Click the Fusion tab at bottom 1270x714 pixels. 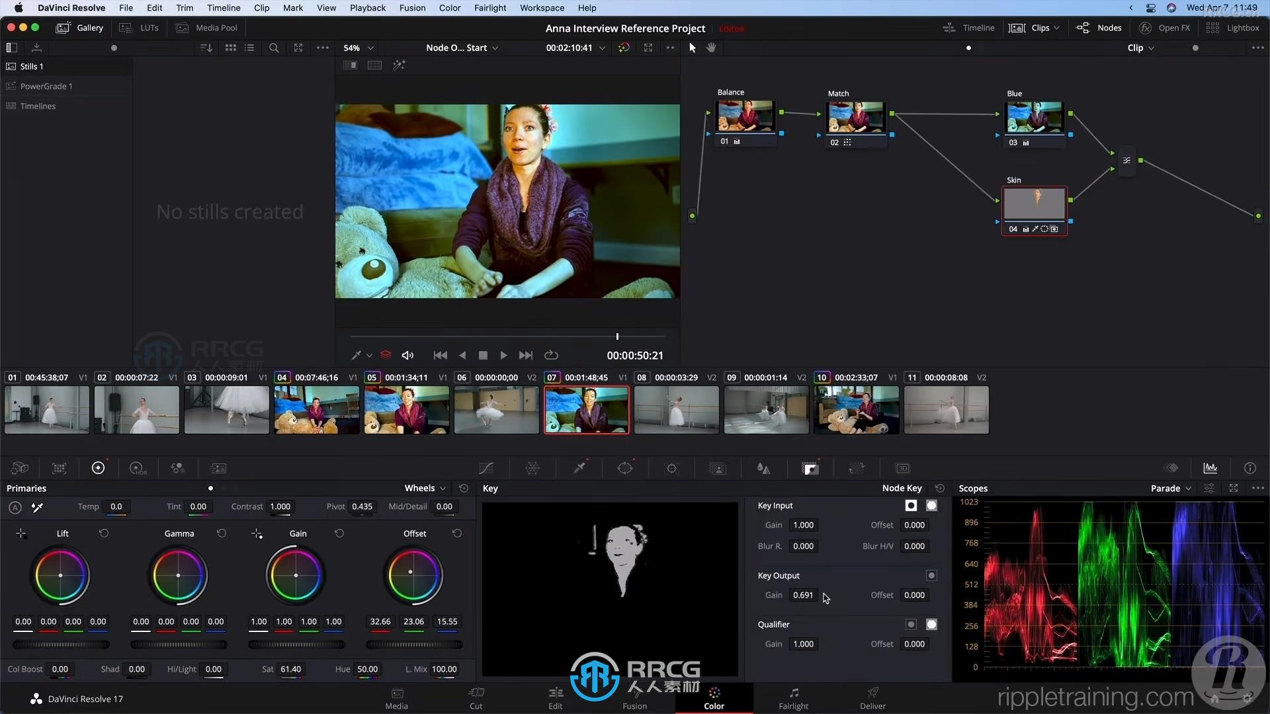pos(635,697)
